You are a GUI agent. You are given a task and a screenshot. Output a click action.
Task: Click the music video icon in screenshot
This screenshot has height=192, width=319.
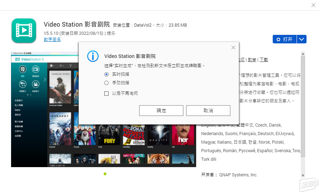22,84
